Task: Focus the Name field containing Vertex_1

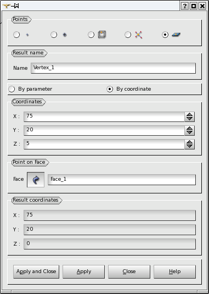Action: pos(113,68)
